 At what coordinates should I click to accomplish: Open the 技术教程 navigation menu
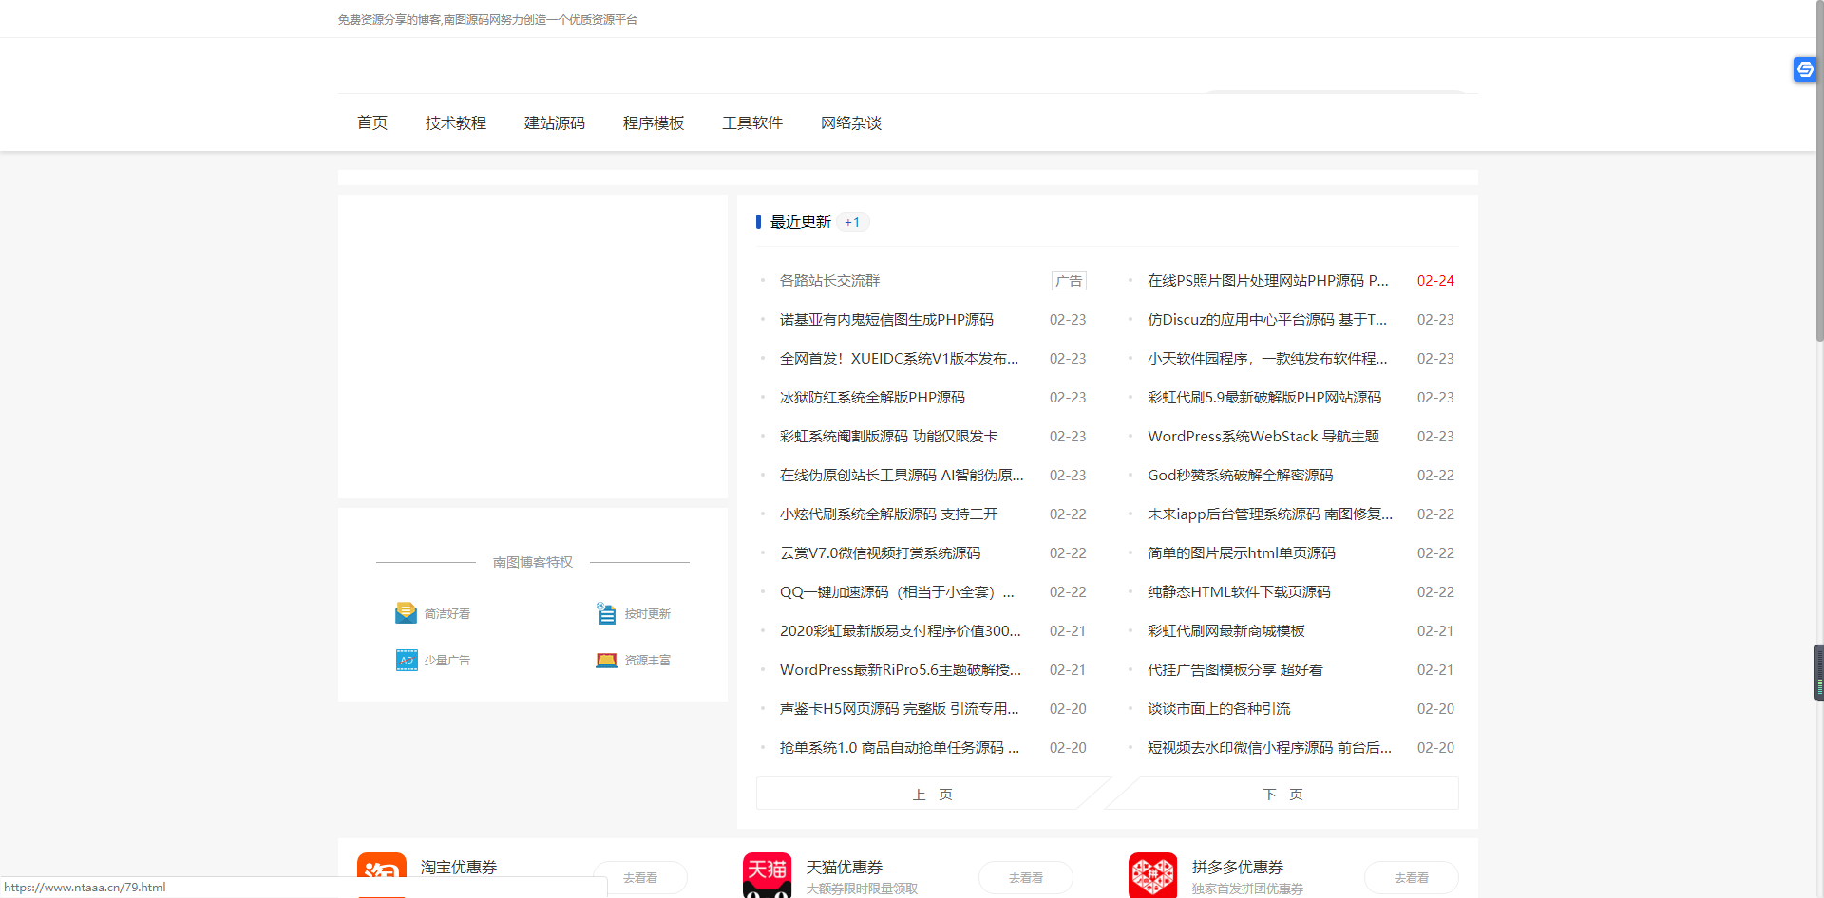pos(456,122)
